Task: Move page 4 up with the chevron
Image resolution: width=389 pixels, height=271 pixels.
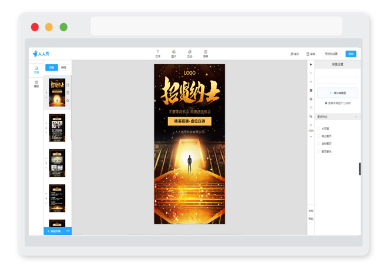Action: [x=46, y=193]
